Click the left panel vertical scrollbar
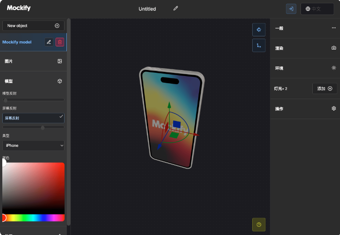The height and width of the screenshot is (235, 340). pyautogui.click(x=69, y=122)
